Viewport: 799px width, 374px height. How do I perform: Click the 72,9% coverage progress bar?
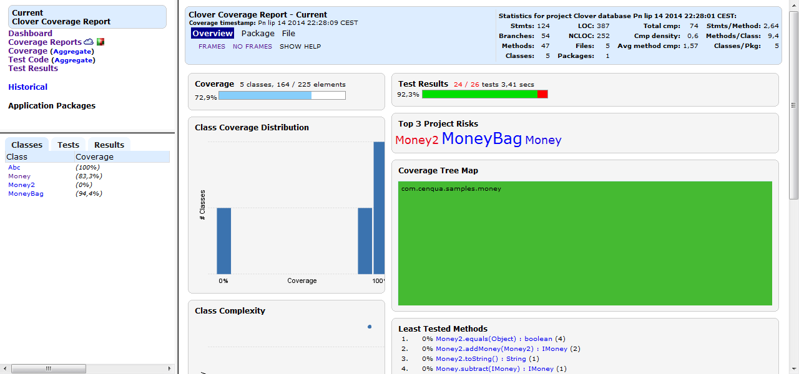(281, 95)
